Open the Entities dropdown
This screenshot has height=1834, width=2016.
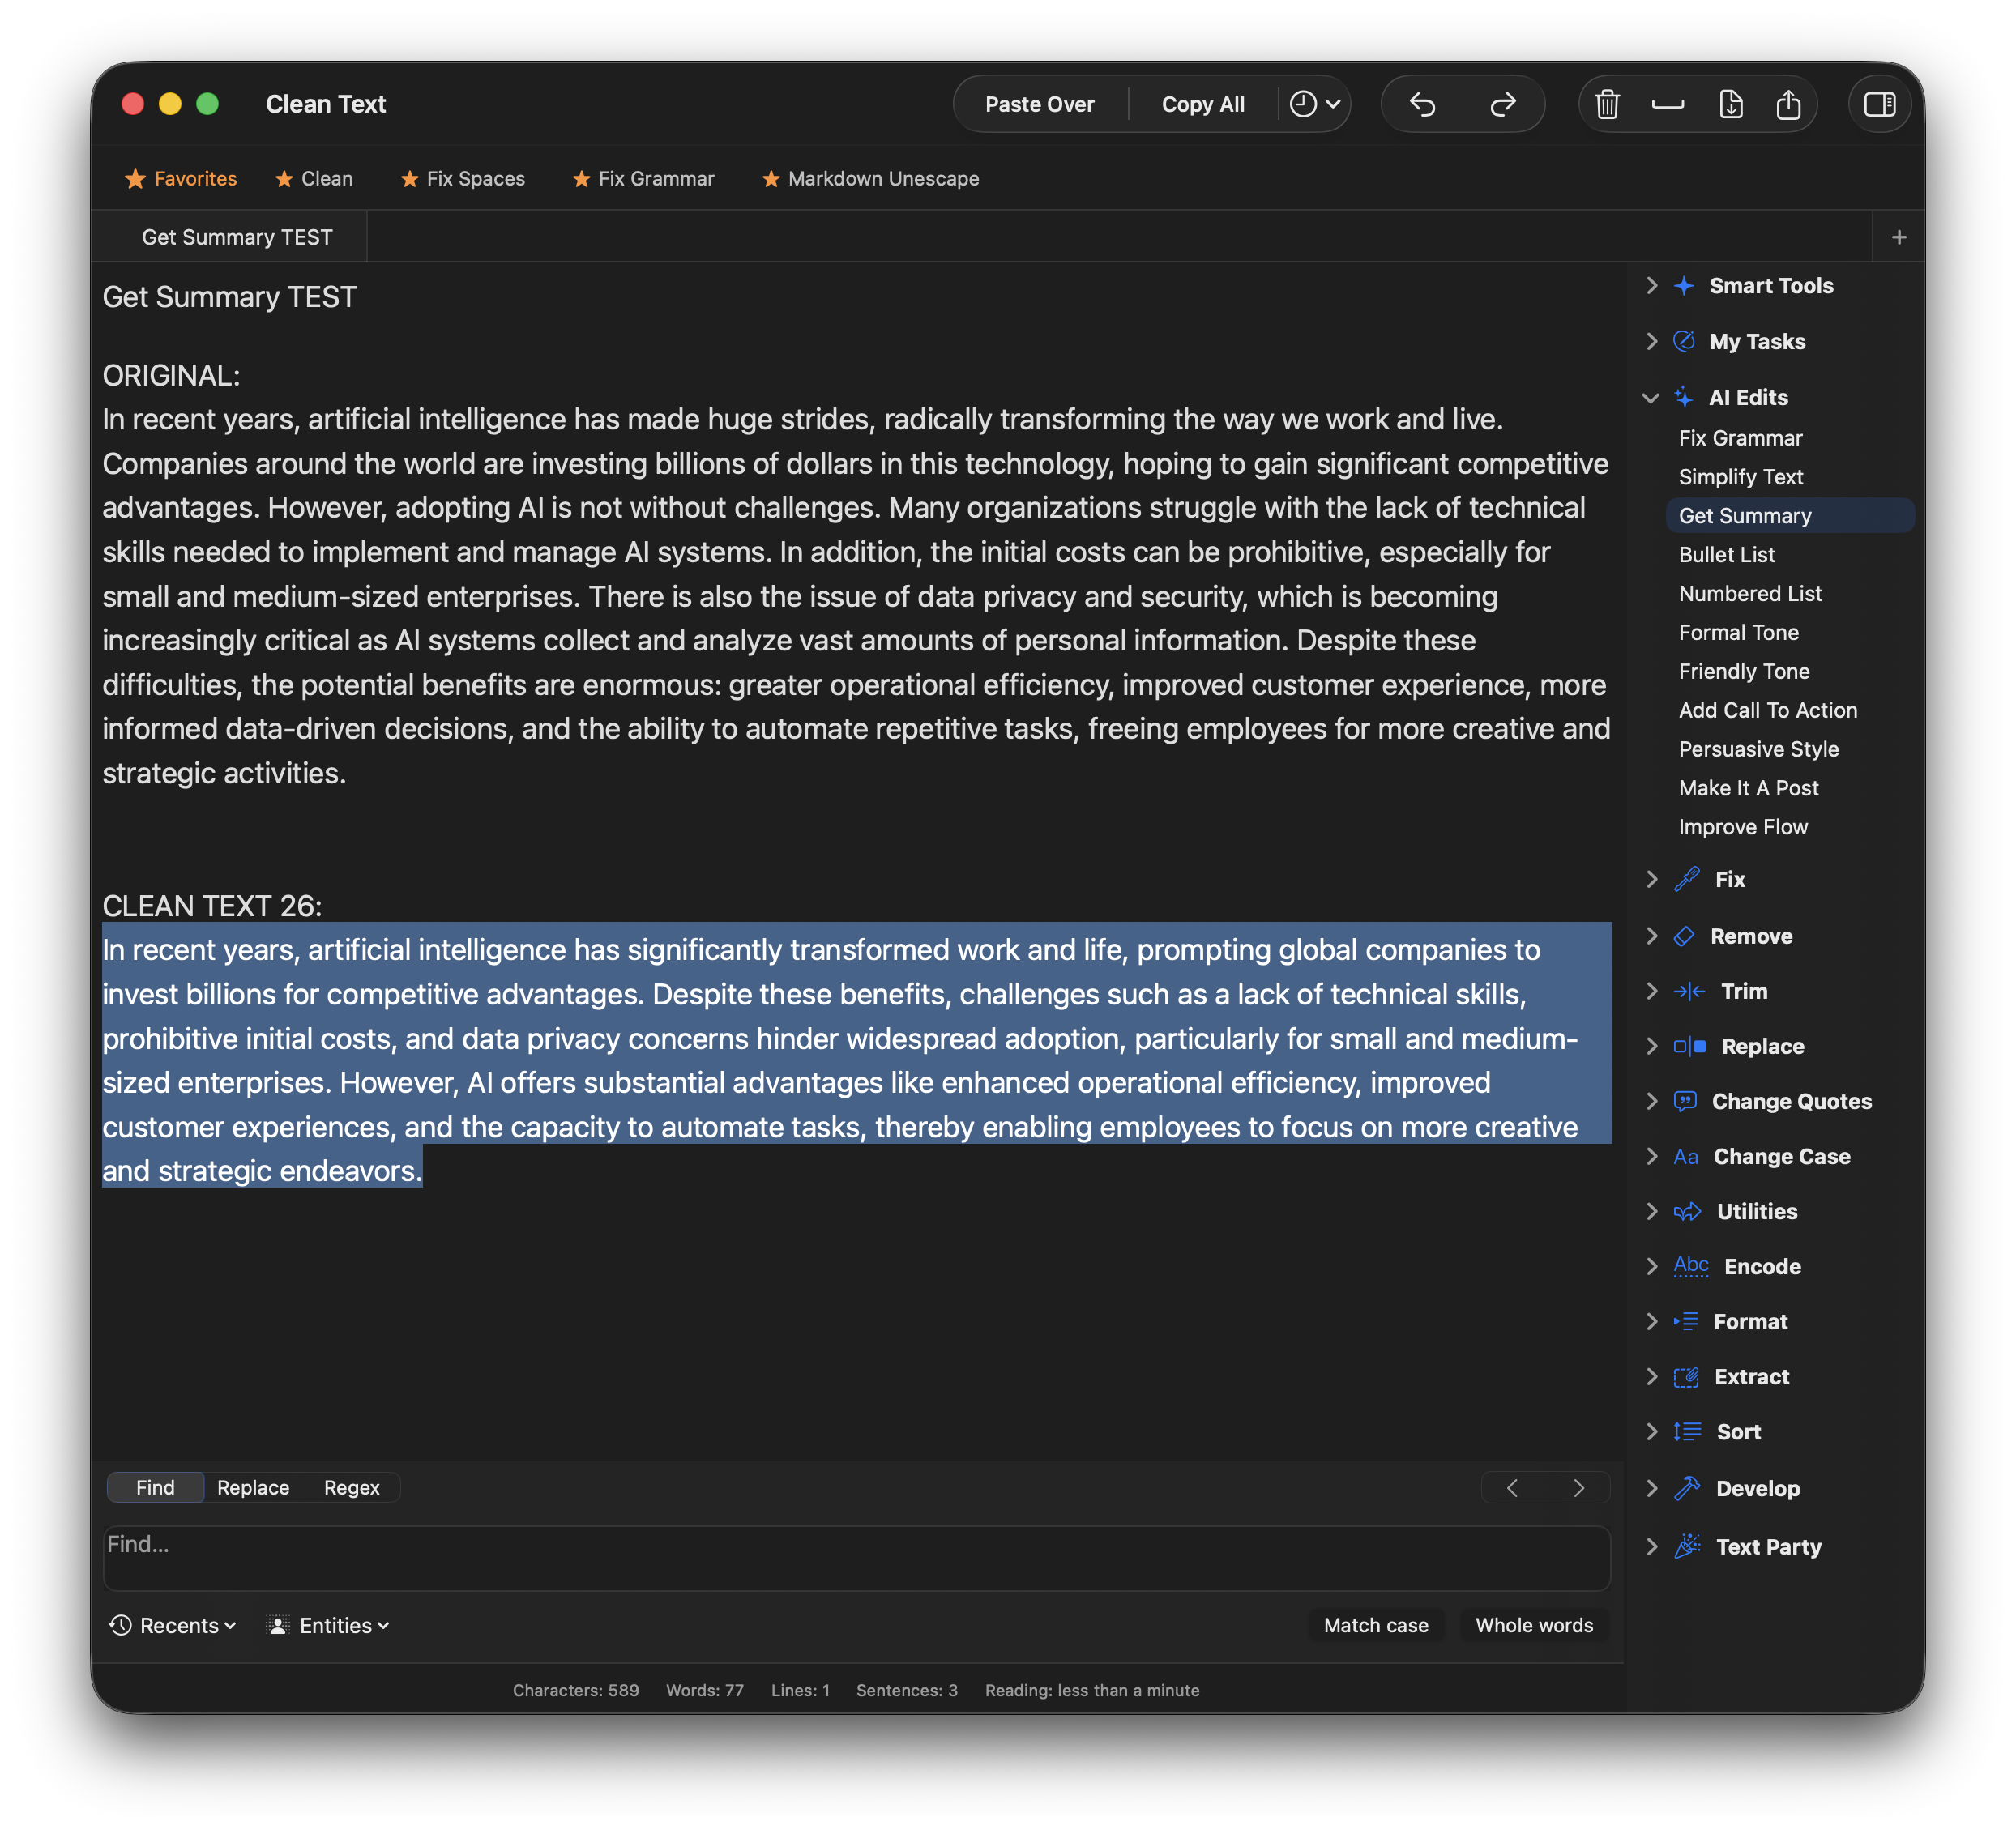point(327,1625)
